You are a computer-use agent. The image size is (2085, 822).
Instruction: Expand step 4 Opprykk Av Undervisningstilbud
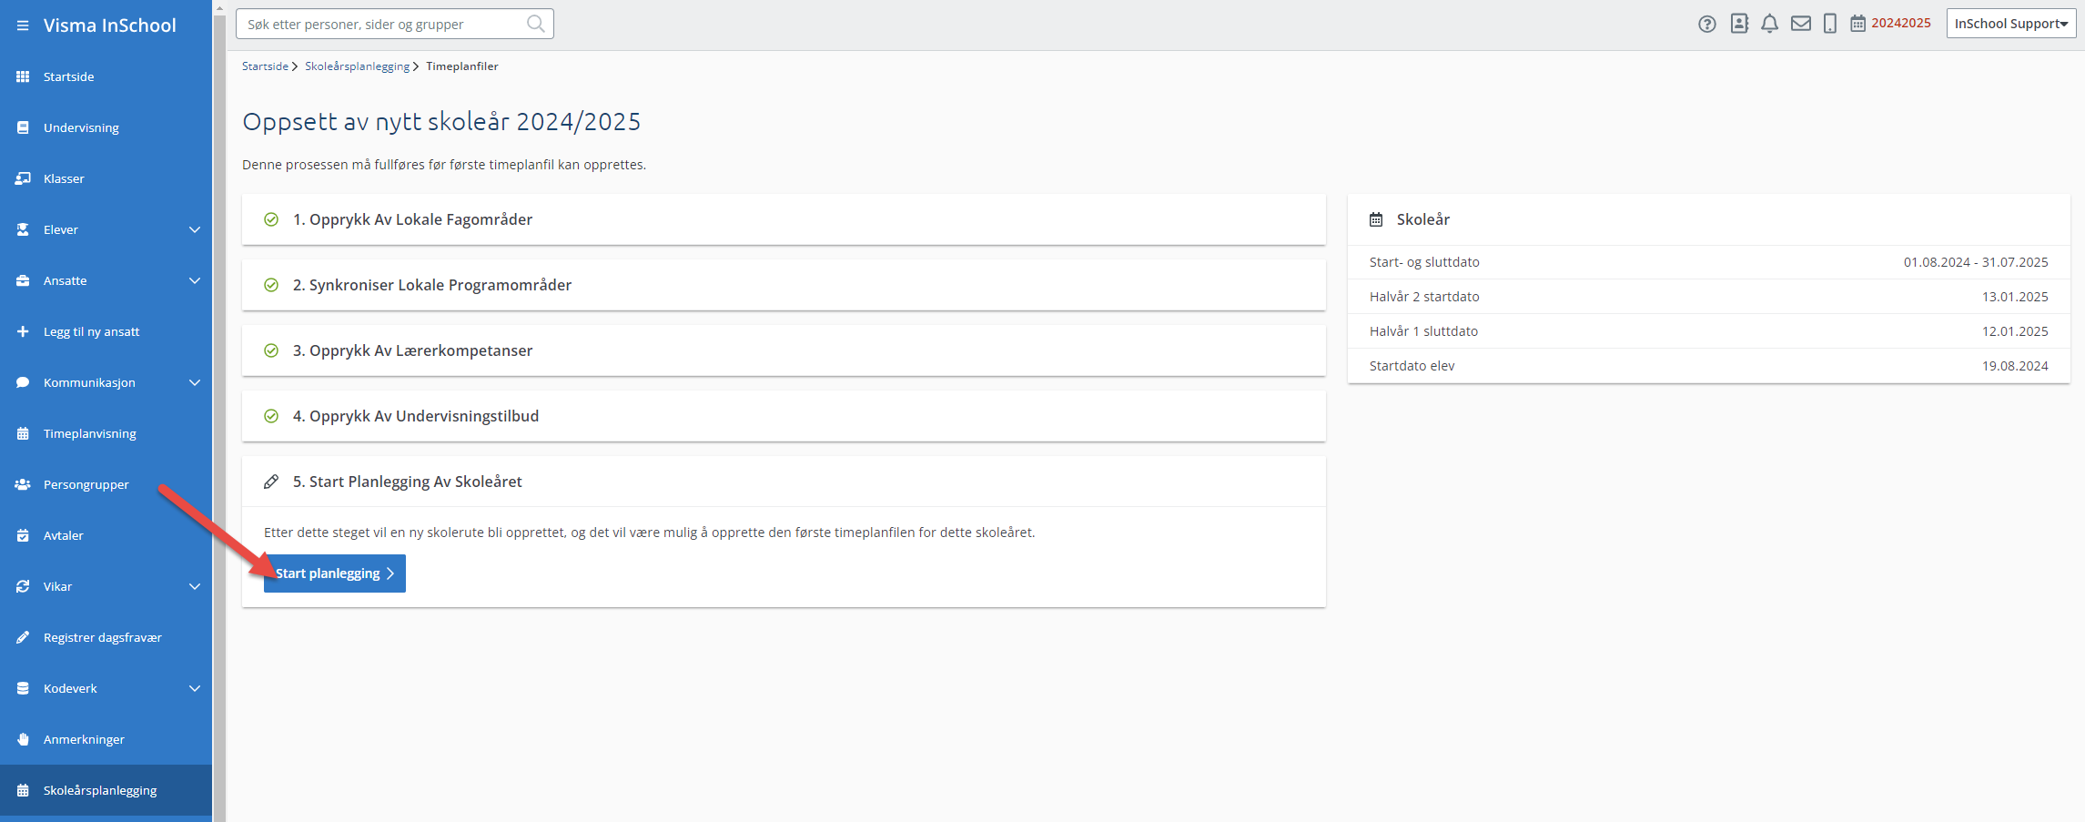click(x=784, y=416)
